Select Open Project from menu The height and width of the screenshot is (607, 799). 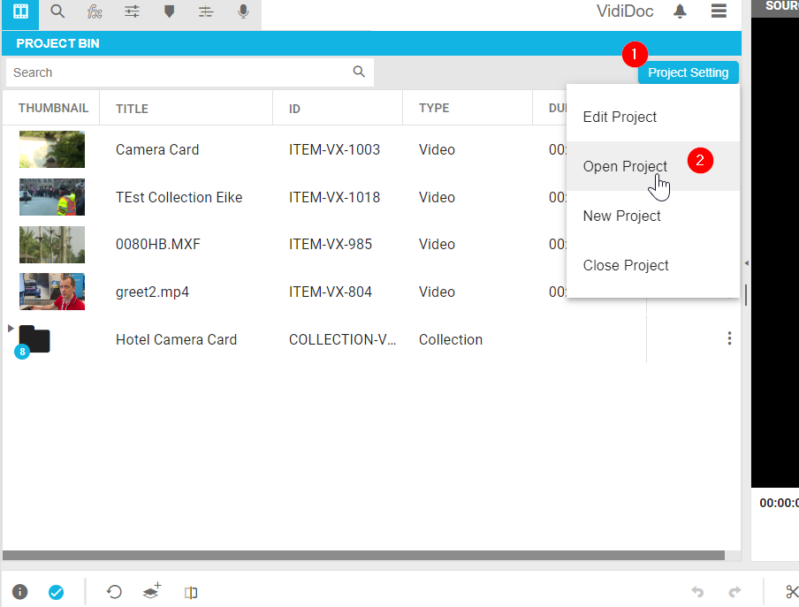pos(625,166)
